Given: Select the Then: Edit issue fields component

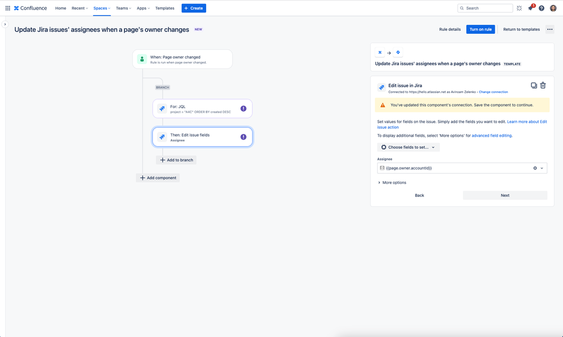Looking at the screenshot, I should coord(202,137).
